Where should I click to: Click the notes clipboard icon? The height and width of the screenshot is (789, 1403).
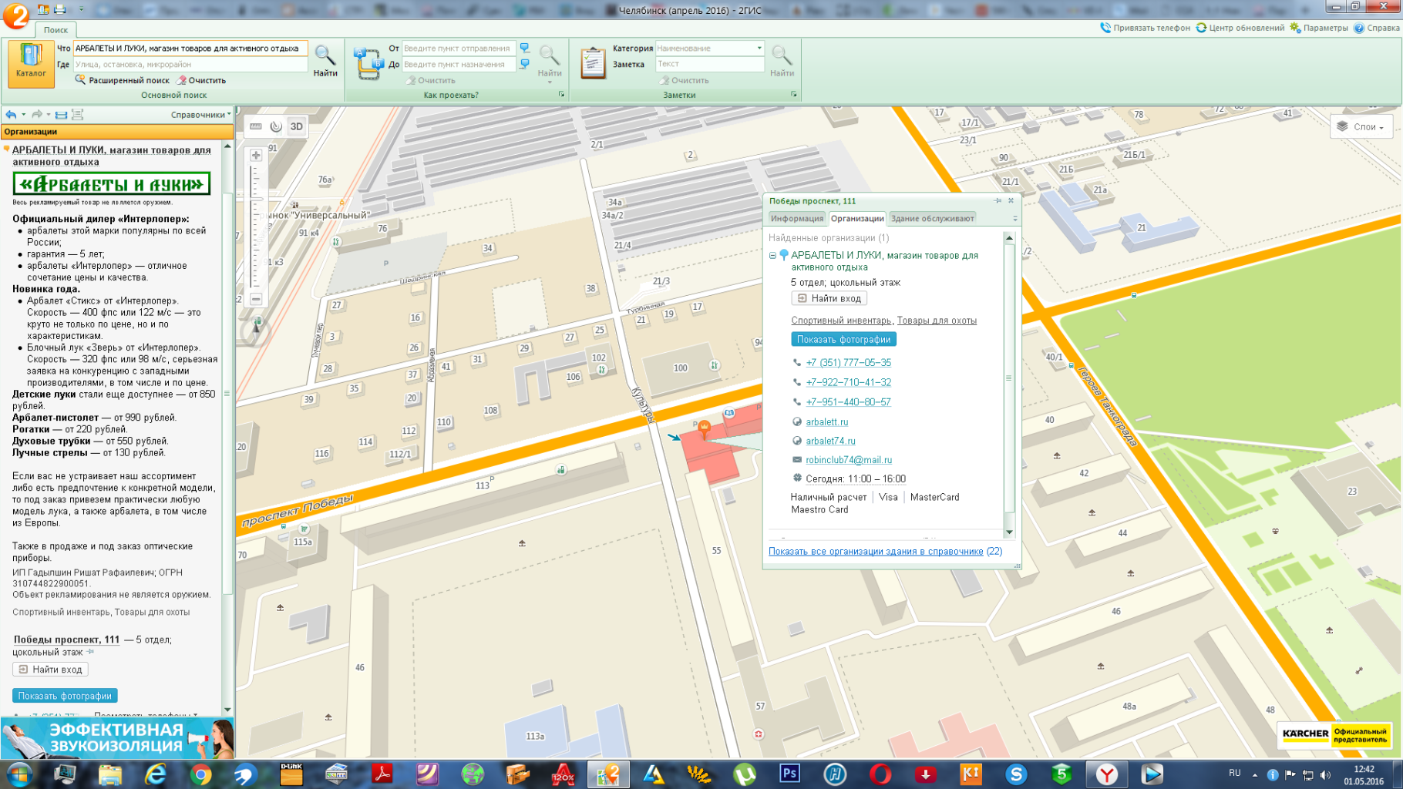593,62
